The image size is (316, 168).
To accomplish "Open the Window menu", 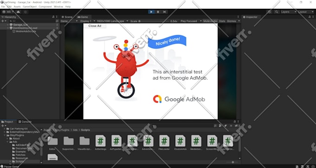I will 59,6.
